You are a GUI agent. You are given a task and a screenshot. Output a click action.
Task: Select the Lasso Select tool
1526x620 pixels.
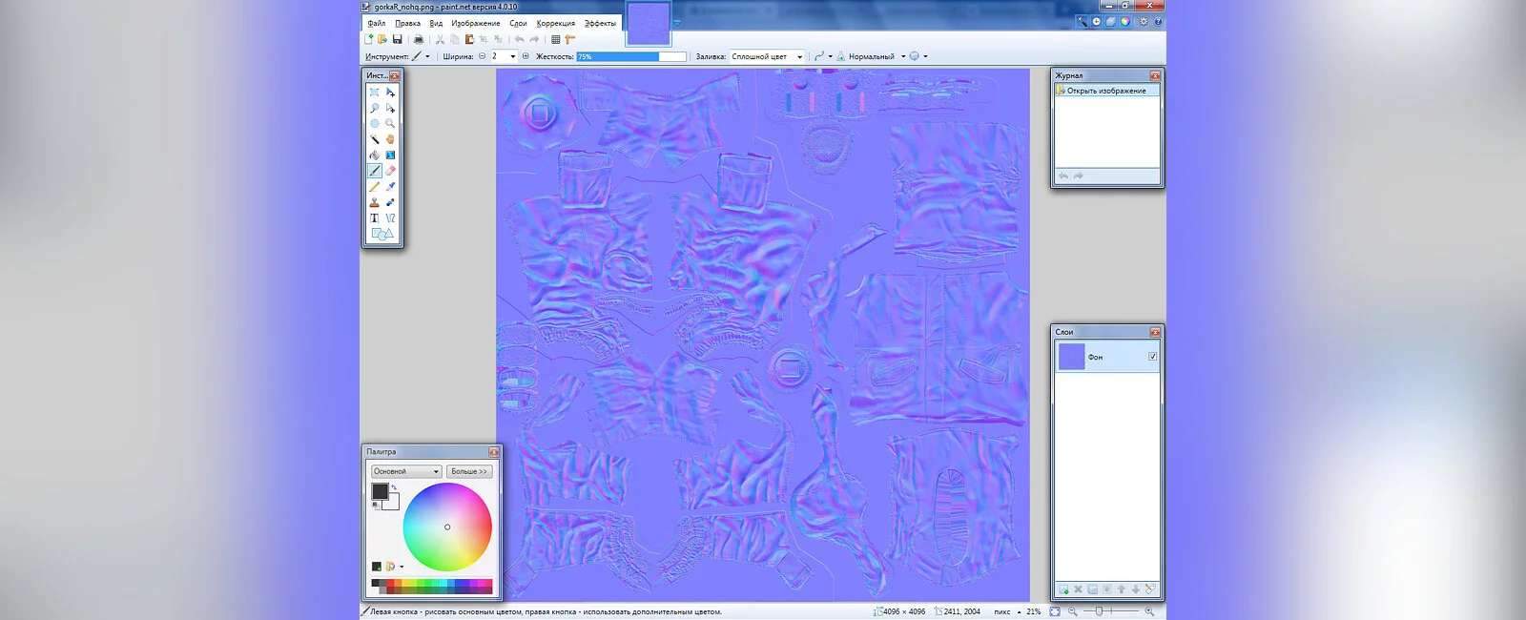pyautogui.click(x=375, y=108)
